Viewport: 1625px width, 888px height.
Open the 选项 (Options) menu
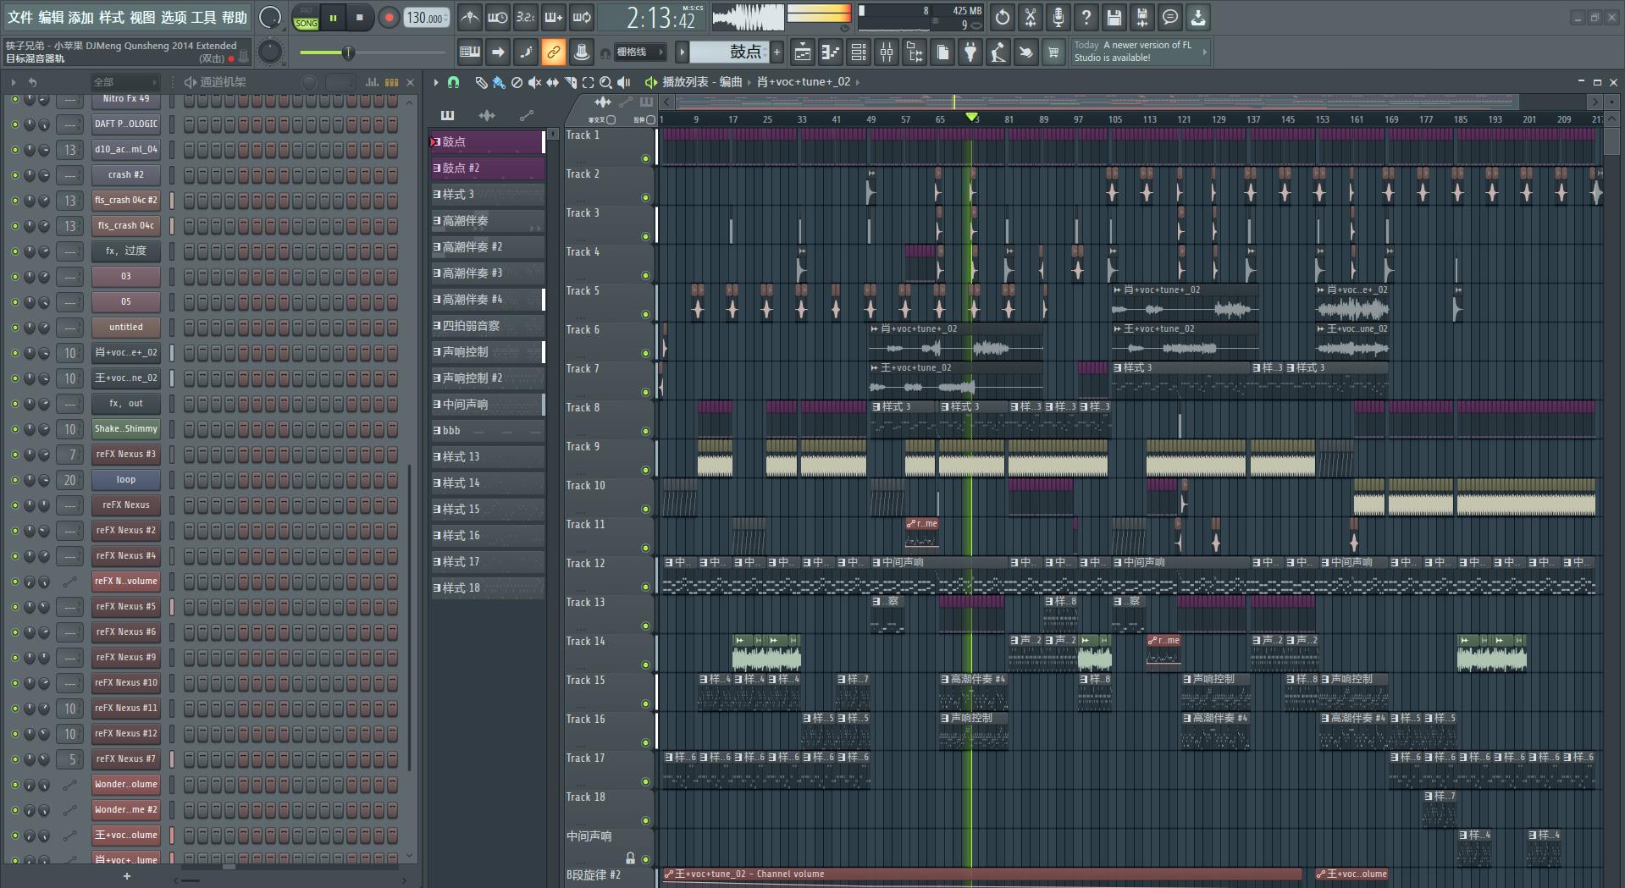pyautogui.click(x=174, y=17)
